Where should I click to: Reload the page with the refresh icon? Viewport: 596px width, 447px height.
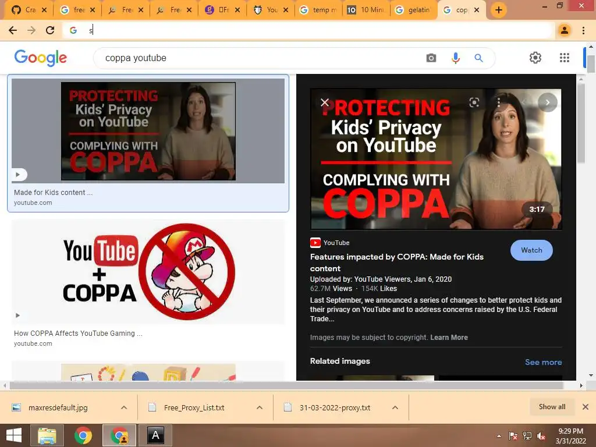[50, 30]
